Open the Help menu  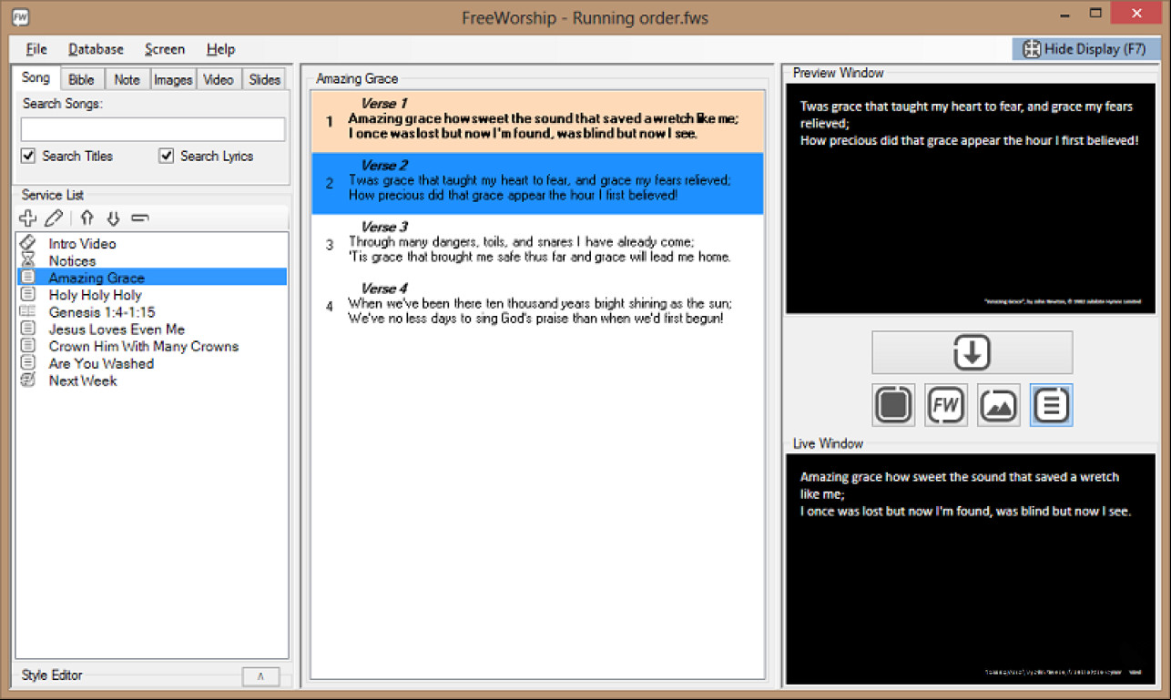tap(220, 49)
